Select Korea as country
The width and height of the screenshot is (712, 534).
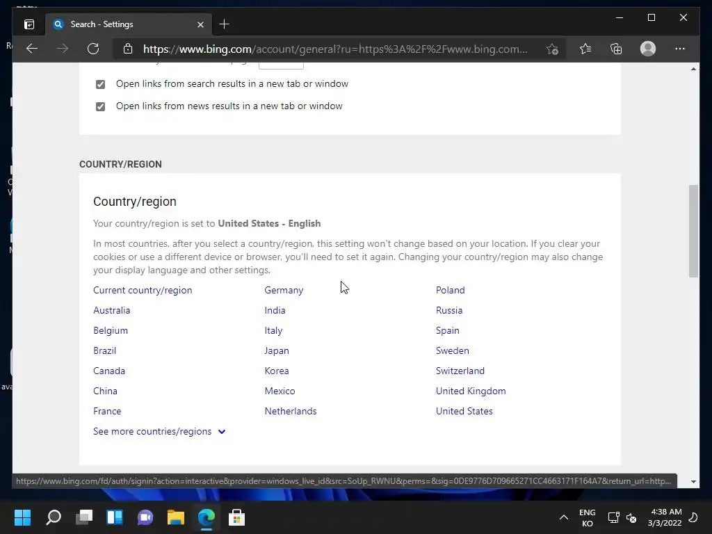click(x=277, y=371)
